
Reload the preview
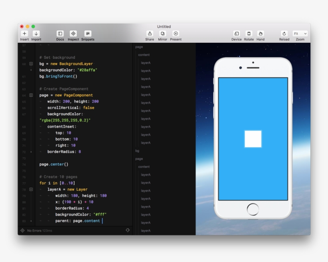pyautogui.click(x=284, y=34)
